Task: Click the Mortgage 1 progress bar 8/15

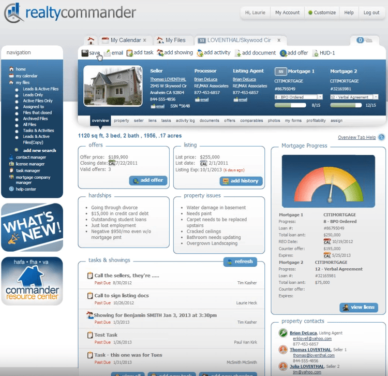Action: pyautogui.click(x=290, y=105)
